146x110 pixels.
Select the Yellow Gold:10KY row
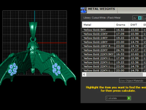coord(114,34)
